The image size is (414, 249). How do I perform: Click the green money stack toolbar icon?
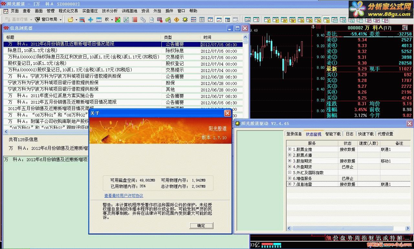click(168, 20)
